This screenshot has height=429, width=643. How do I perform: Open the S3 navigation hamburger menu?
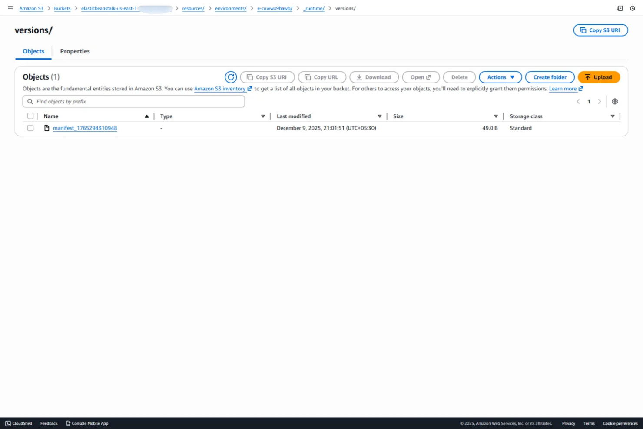[x=10, y=8]
